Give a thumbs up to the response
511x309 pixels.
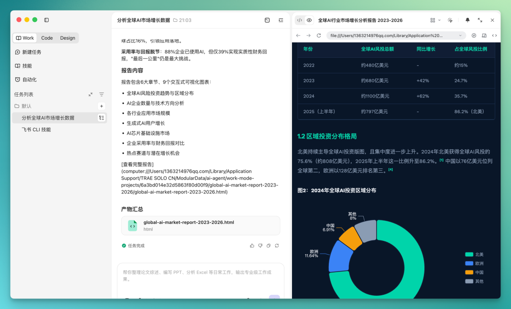pos(252,246)
